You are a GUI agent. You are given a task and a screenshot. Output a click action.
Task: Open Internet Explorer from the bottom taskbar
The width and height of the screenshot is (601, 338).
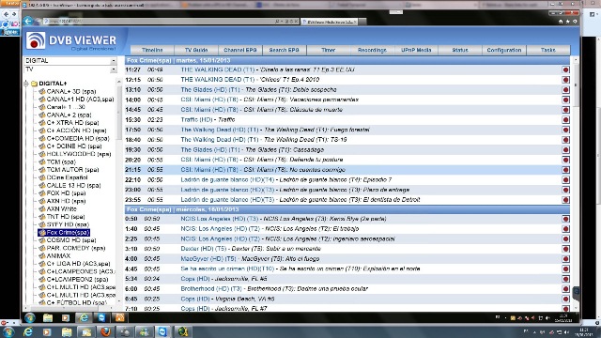pos(27,331)
